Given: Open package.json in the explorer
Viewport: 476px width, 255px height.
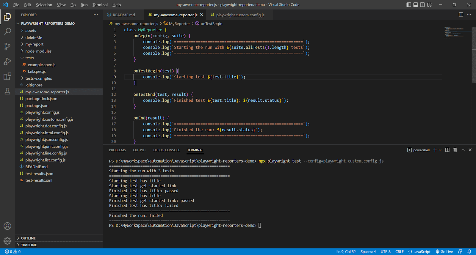Looking at the screenshot, I should pyautogui.click(x=37, y=106).
